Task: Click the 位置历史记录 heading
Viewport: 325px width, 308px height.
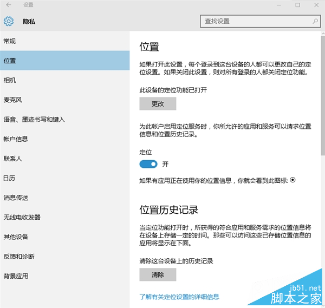Action: click(x=168, y=210)
